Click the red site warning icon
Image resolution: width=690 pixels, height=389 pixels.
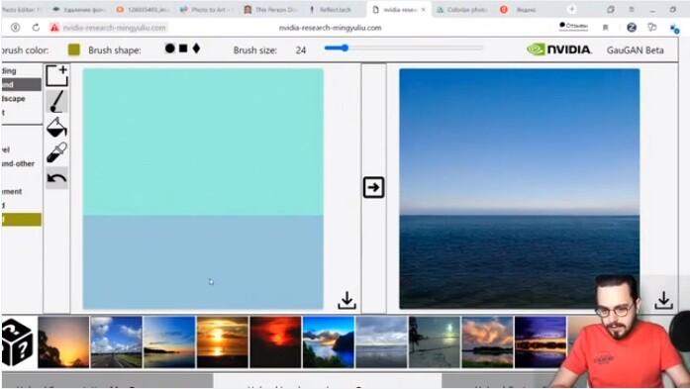coord(54,28)
